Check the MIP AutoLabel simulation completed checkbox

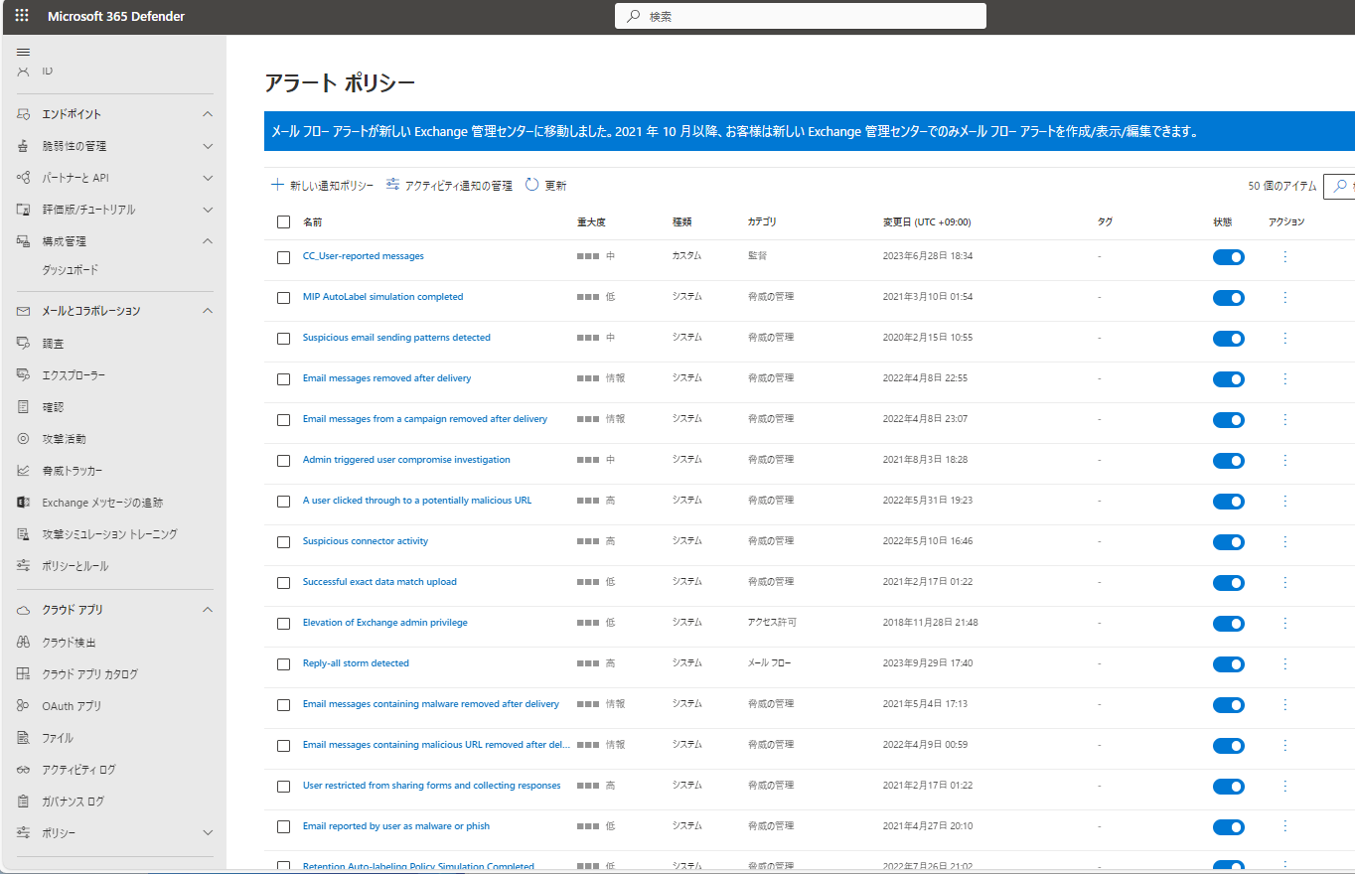coord(283,298)
